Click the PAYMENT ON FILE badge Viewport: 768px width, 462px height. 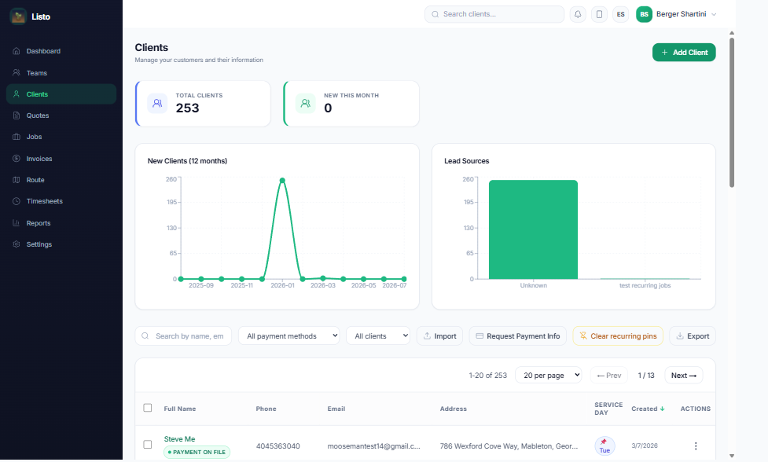[197, 452]
